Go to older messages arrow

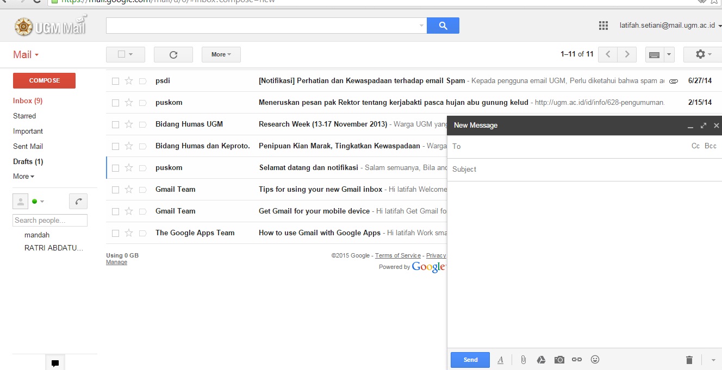click(x=627, y=54)
